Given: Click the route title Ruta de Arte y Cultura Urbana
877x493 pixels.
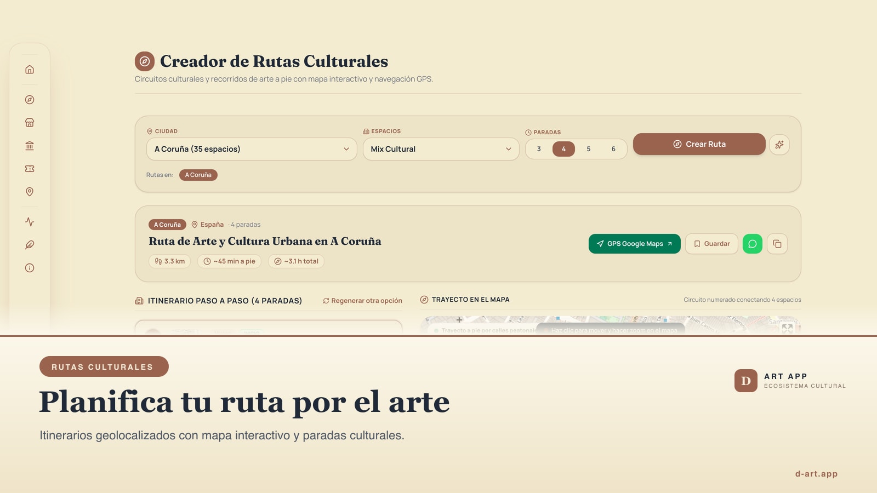Looking at the screenshot, I should (x=265, y=241).
